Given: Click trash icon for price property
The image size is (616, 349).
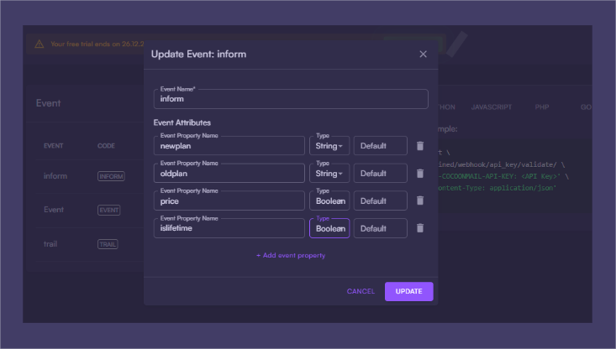Looking at the screenshot, I should 420,201.
